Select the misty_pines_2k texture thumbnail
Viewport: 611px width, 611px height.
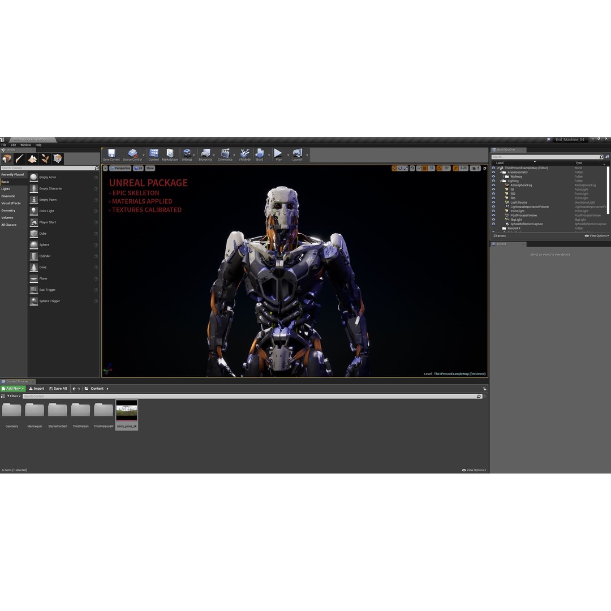point(127,415)
